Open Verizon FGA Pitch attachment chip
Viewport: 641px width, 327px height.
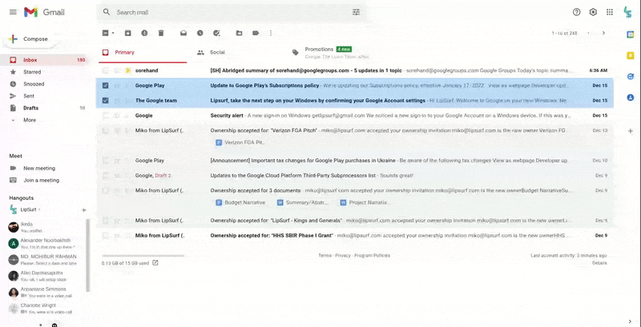tap(240, 142)
